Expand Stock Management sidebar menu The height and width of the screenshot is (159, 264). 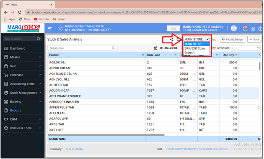[x=23, y=93]
